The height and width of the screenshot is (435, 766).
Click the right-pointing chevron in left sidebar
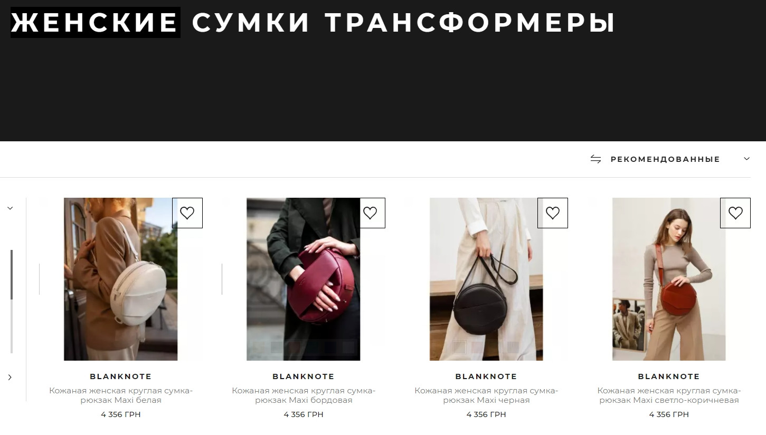click(10, 378)
